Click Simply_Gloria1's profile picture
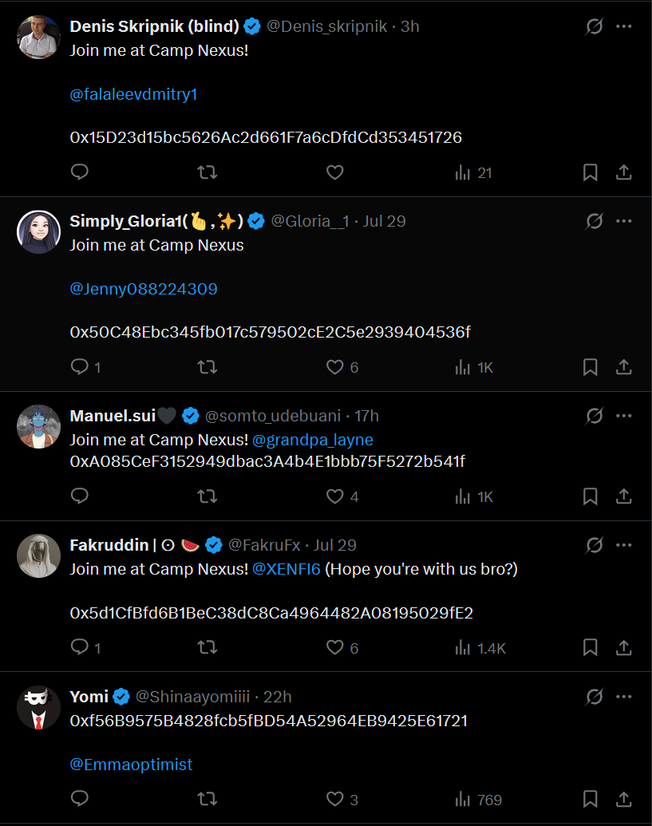 (x=39, y=231)
